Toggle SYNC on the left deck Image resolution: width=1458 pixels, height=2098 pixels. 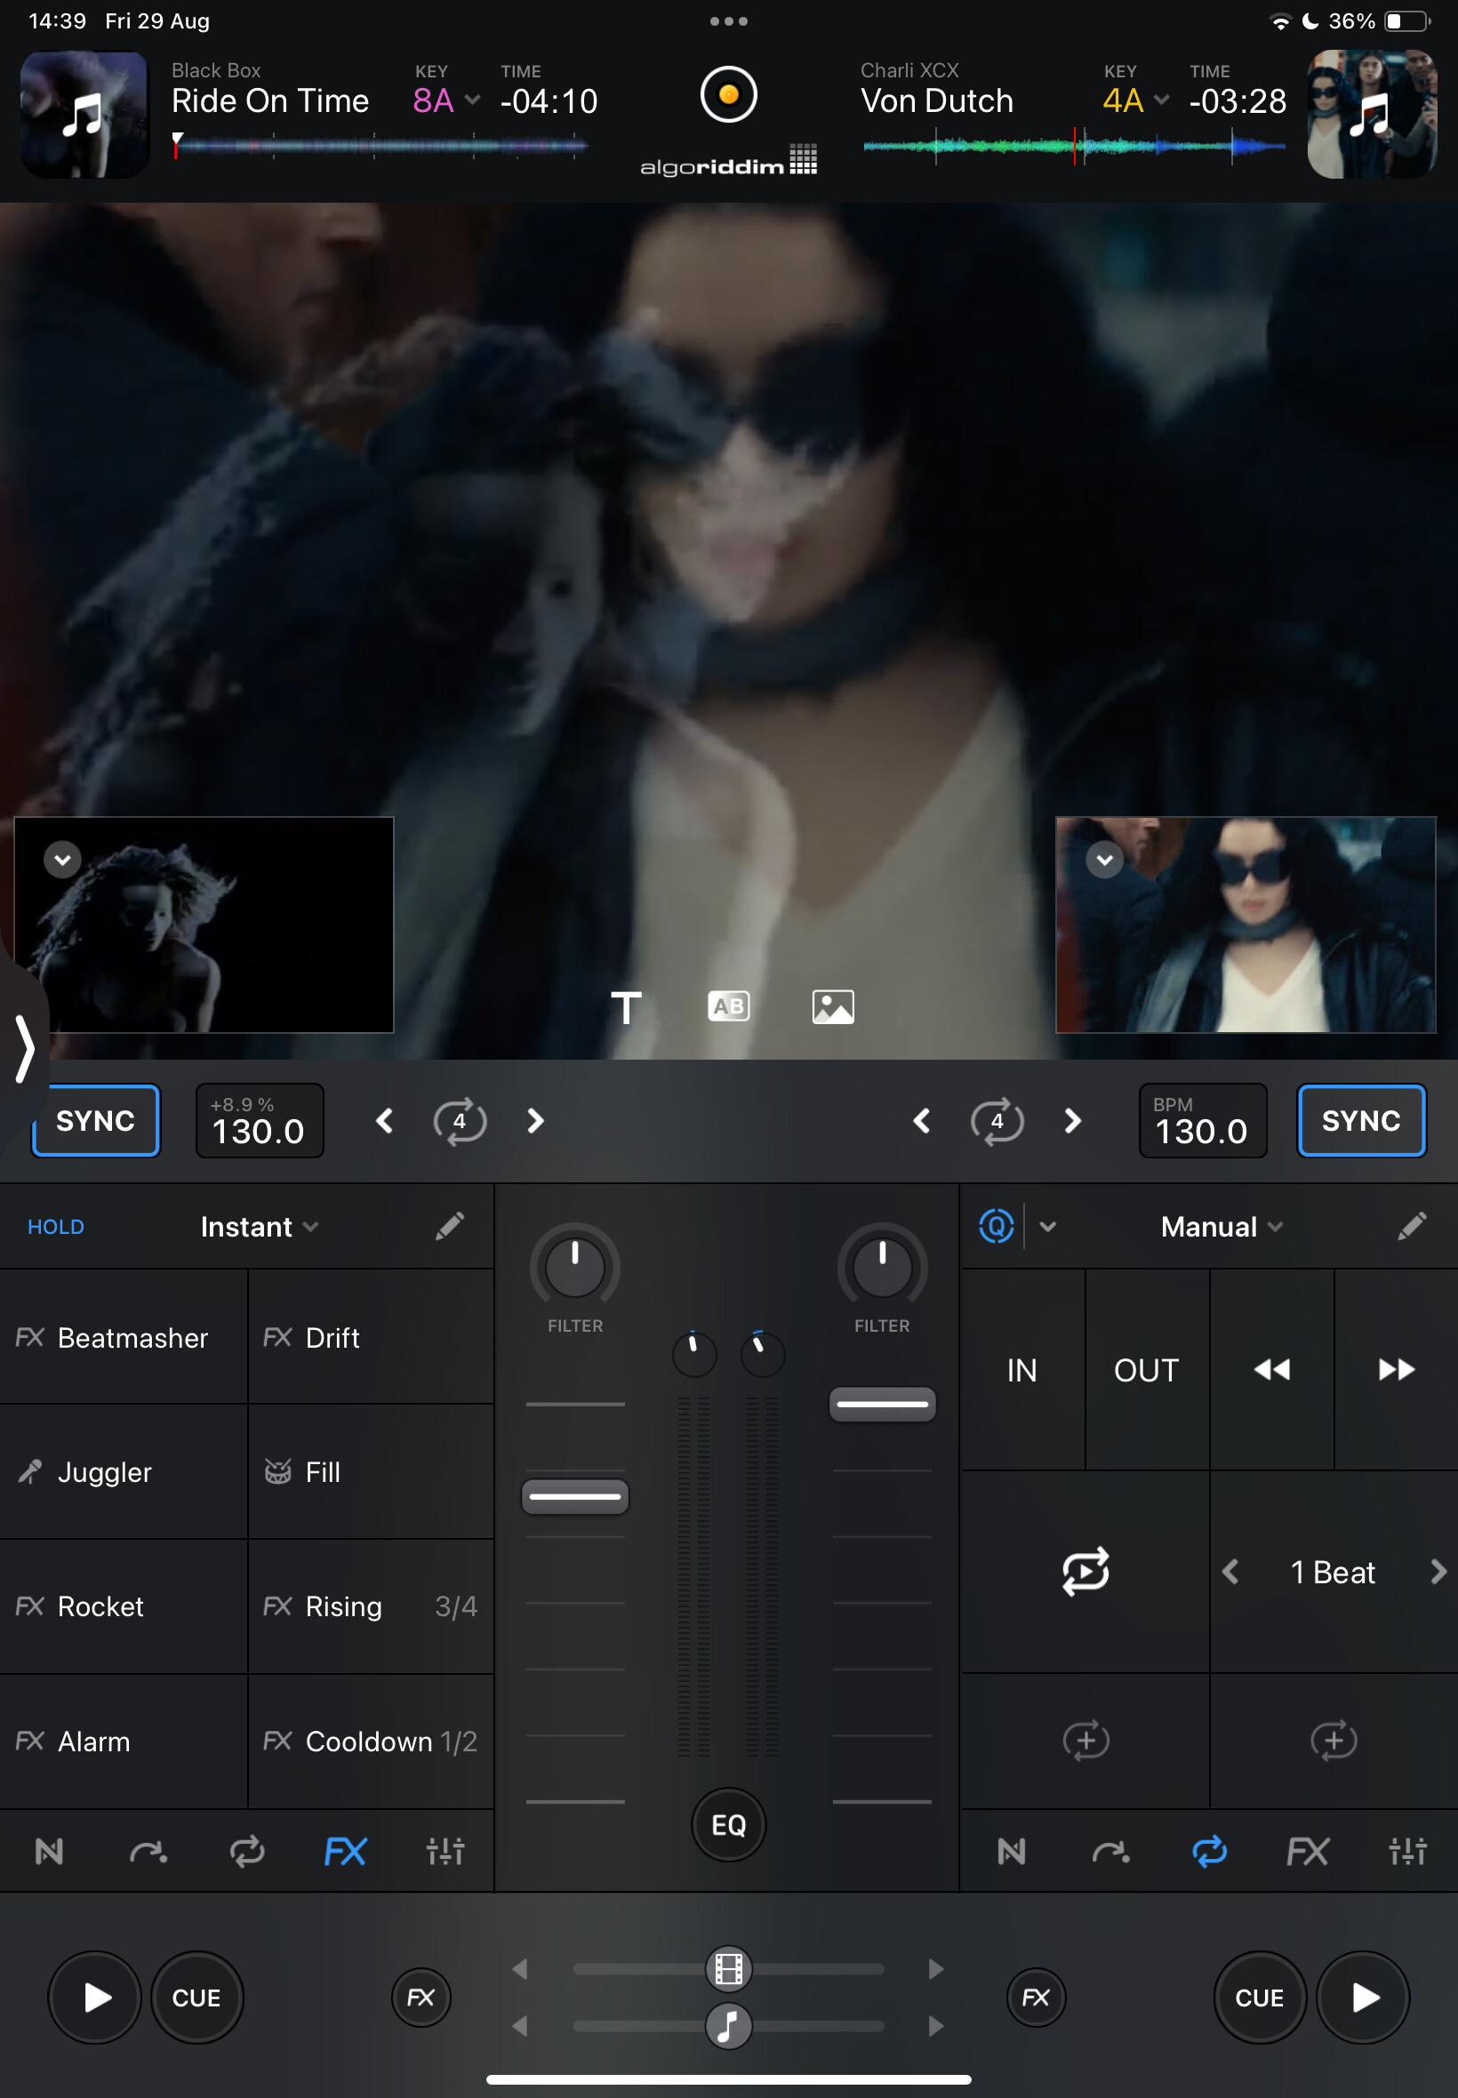click(x=96, y=1121)
